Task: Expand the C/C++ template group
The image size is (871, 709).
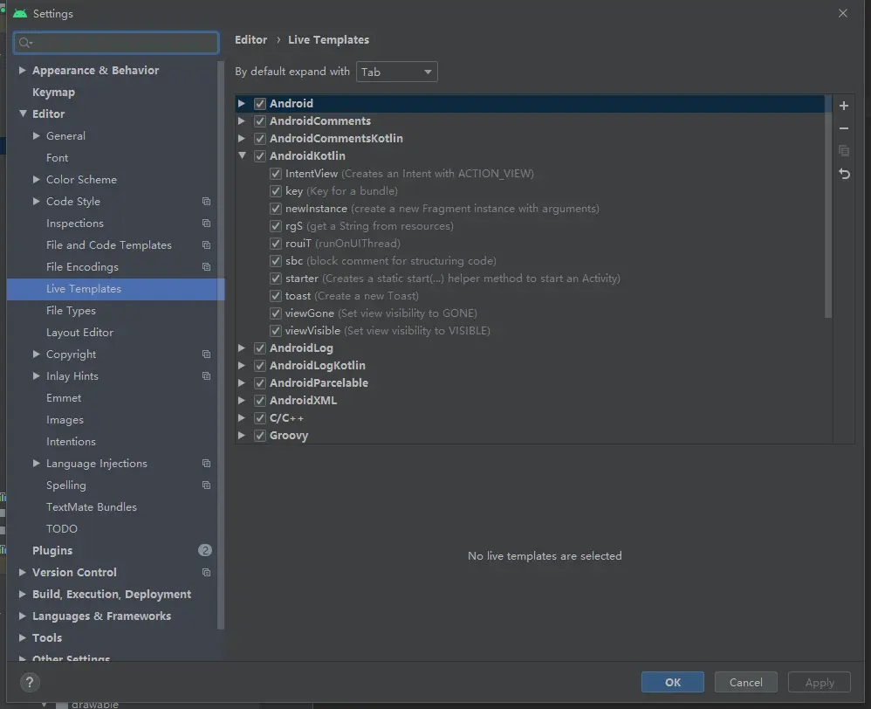Action: (242, 418)
